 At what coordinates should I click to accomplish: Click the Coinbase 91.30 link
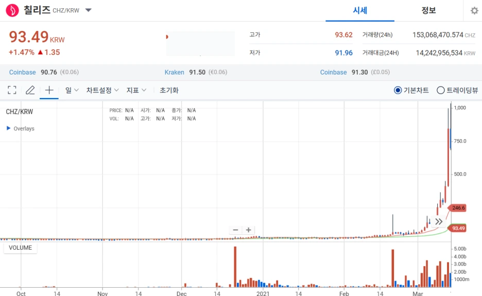334,72
